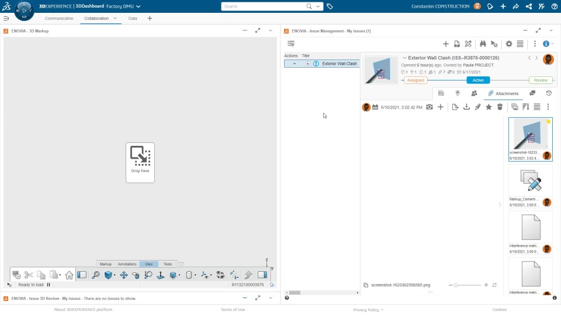
Task: Expand the Collaboration tab chevron
Action: 115,18
